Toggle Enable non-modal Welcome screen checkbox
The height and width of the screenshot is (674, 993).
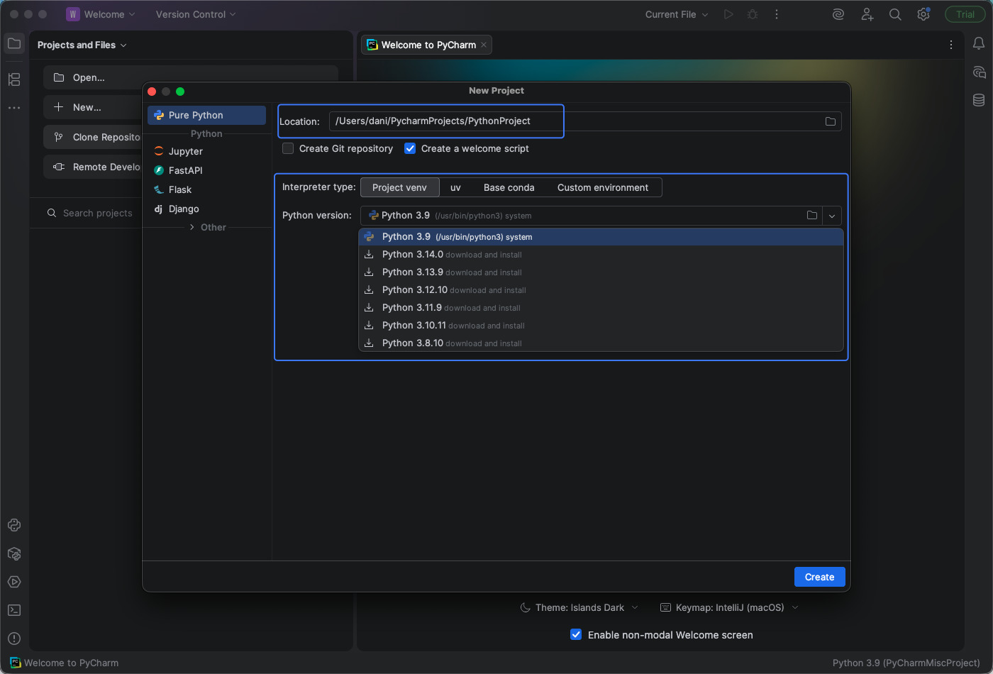coord(576,635)
